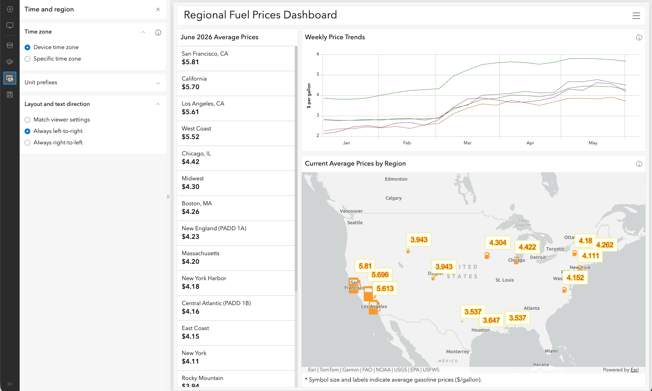Select Device time zone radio button
This screenshot has height=391, width=652.
point(27,47)
